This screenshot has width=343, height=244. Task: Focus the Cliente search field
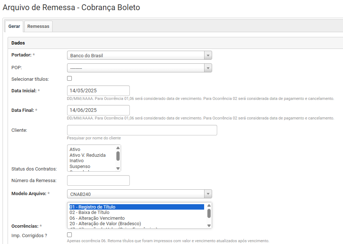click(x=142, y=130)
